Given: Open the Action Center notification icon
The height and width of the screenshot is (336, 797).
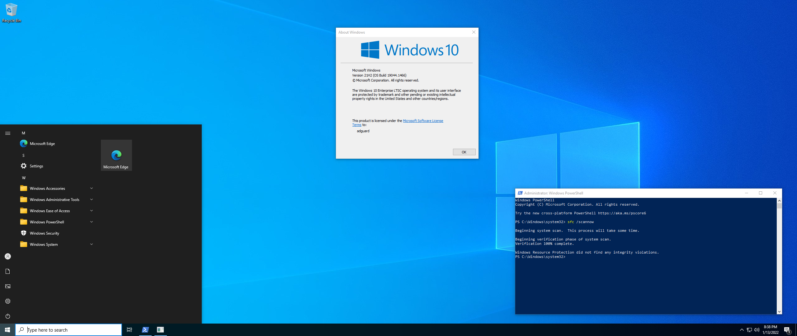Looking at the screenshot, I should click(787, 330).
